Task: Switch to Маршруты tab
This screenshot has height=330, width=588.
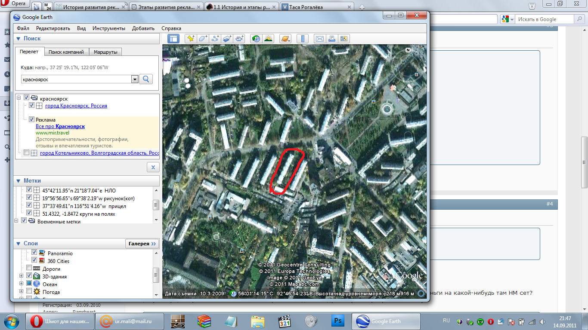Action: point(105,52)
